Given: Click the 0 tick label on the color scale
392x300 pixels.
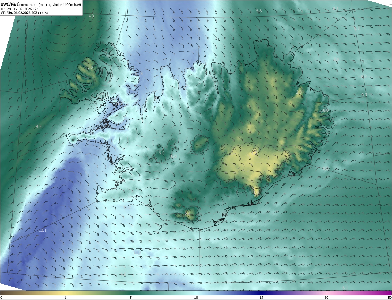Looking at the screenshot, I should 1,298.
